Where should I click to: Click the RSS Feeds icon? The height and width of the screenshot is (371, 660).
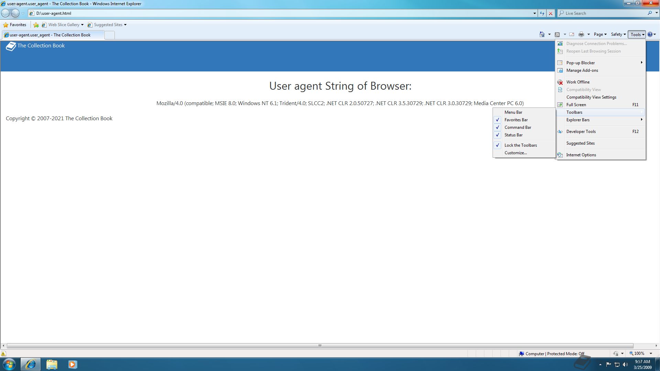[557, 34]
